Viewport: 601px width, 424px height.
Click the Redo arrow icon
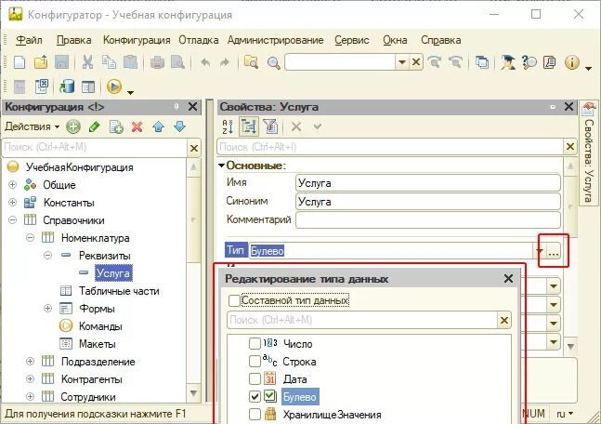click(225, 61)
